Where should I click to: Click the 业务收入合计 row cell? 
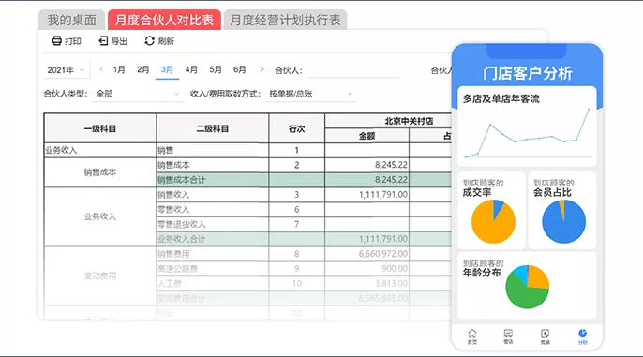(213, 239)
